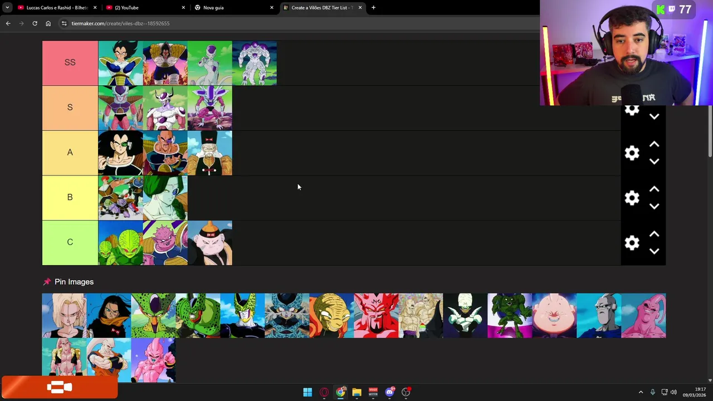Select scouter Vegeta image in SS tier
Screen dimensions: 713x401
[120, 63]
